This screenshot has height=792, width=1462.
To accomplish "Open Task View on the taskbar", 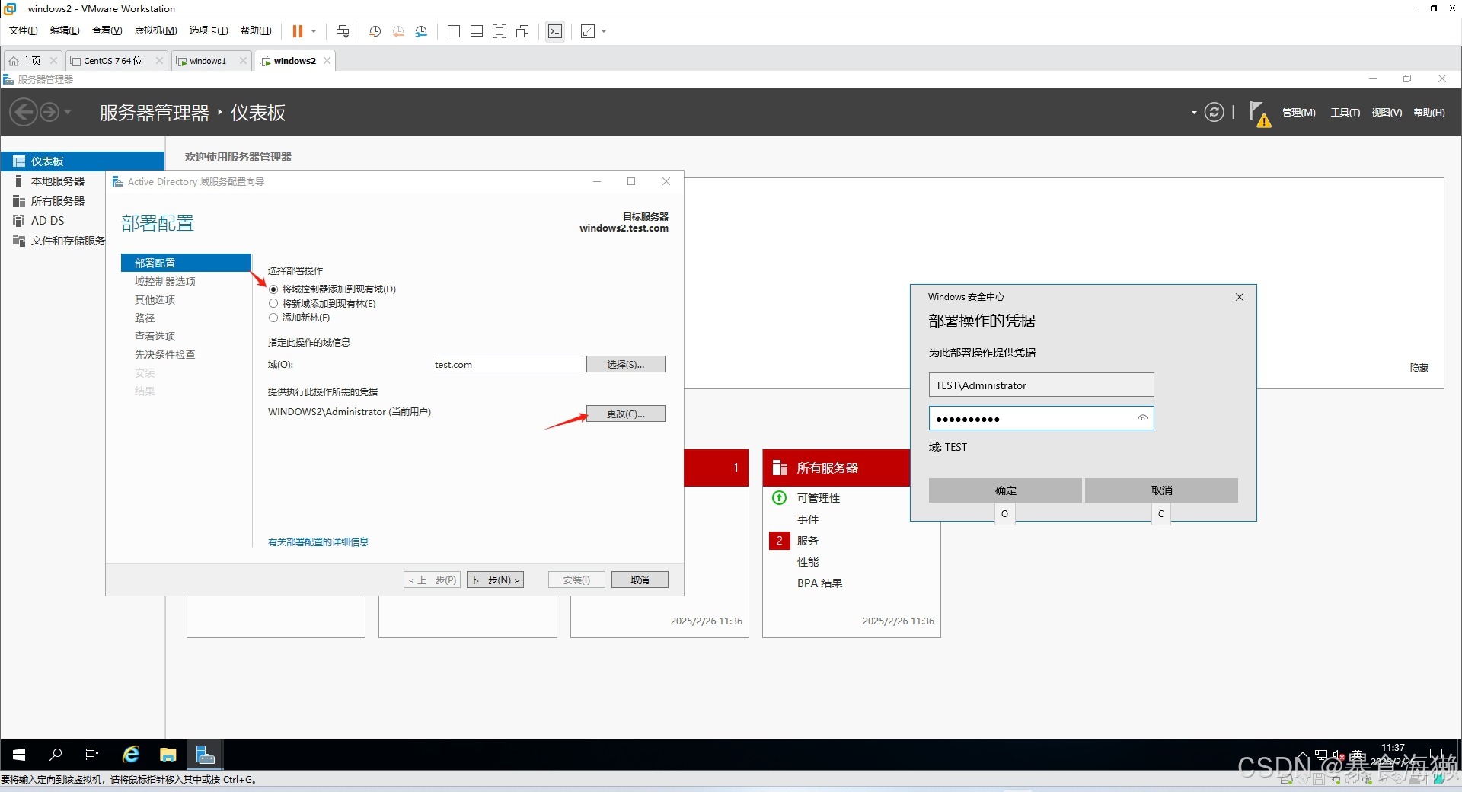I will 92,755.
